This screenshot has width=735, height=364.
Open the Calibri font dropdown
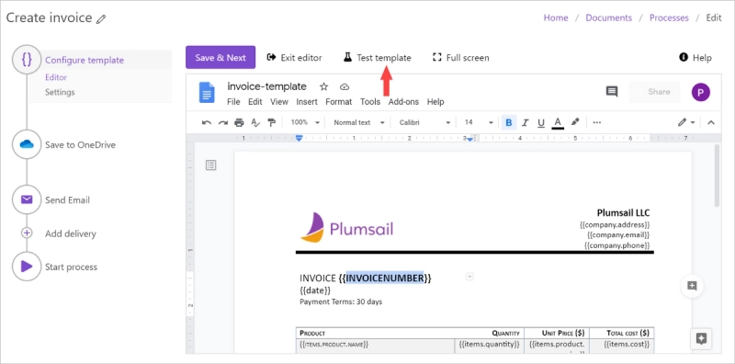[424, 122]
